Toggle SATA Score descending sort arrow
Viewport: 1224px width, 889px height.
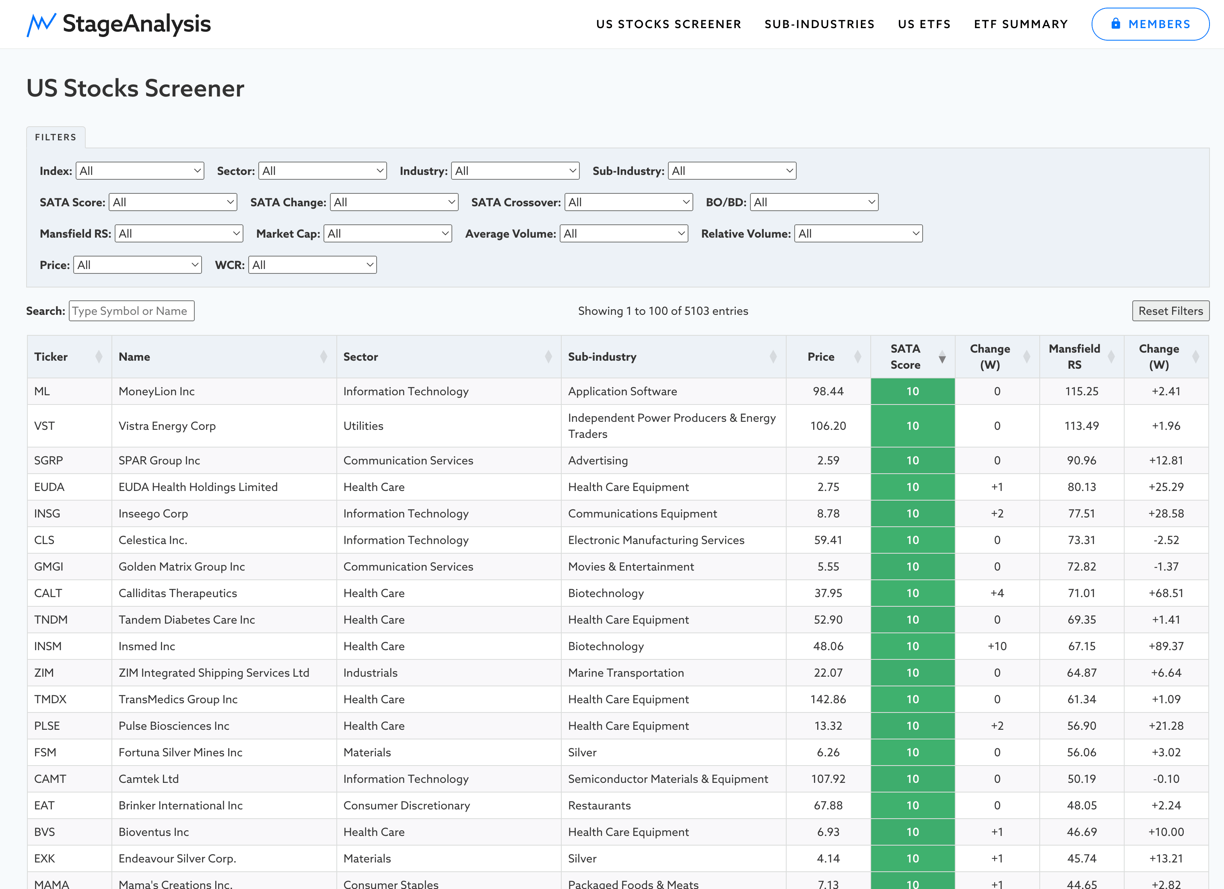942,357
